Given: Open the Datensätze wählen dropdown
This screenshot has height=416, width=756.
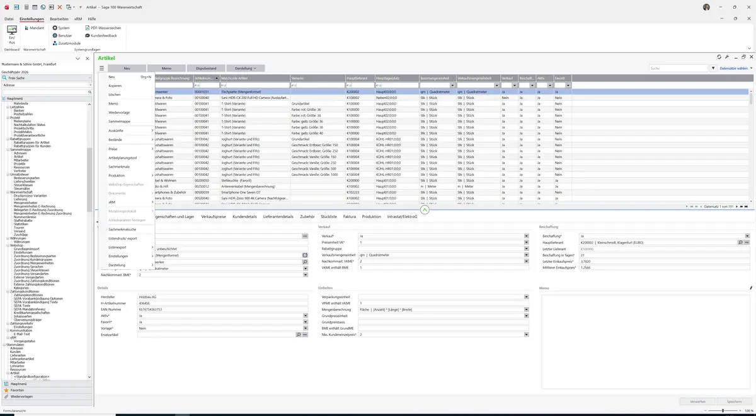Looking at the screenshot, I should point(735,68).
